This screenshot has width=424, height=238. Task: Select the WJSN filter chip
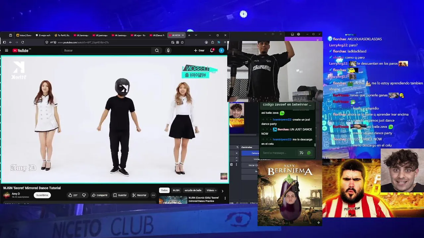[x=176, y=190]
